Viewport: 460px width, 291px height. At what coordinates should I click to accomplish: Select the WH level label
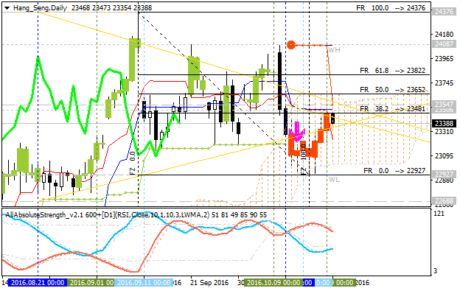click(334, 50)
